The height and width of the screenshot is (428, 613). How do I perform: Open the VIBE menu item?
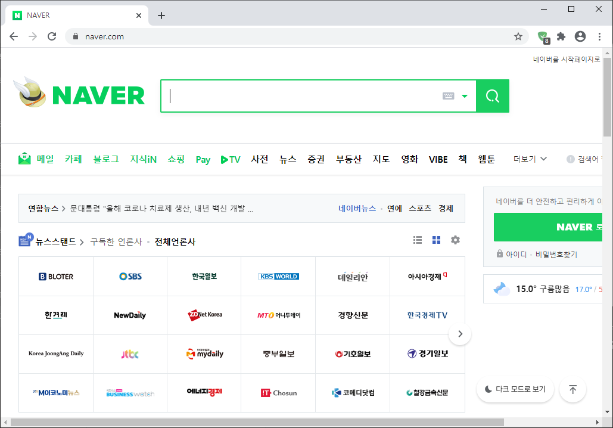tap(438, 159)
